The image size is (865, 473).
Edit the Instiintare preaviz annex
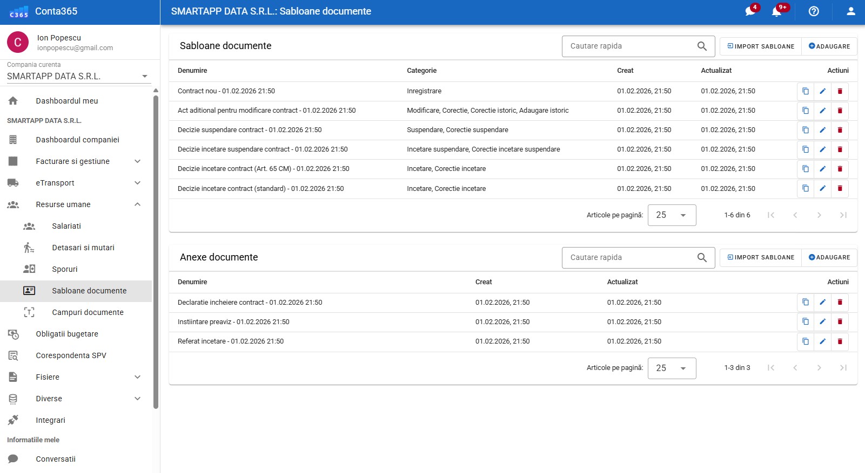pos(822,322)
